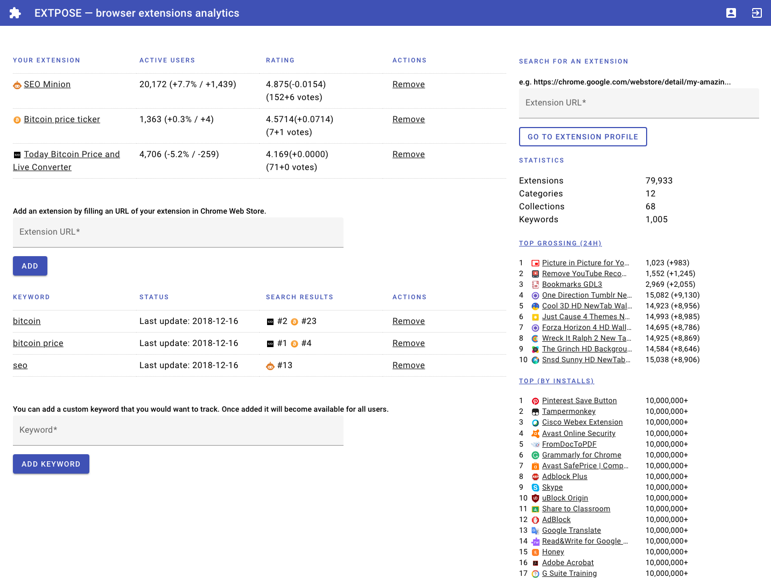Viewport: 771px width, 578px height.
Task: Click the Tampermonkey icon
Action: pyautogui.click(x=535, y=412)
